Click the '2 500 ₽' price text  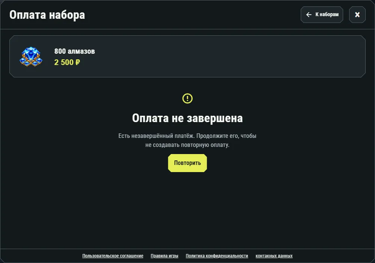coord(67,62)
